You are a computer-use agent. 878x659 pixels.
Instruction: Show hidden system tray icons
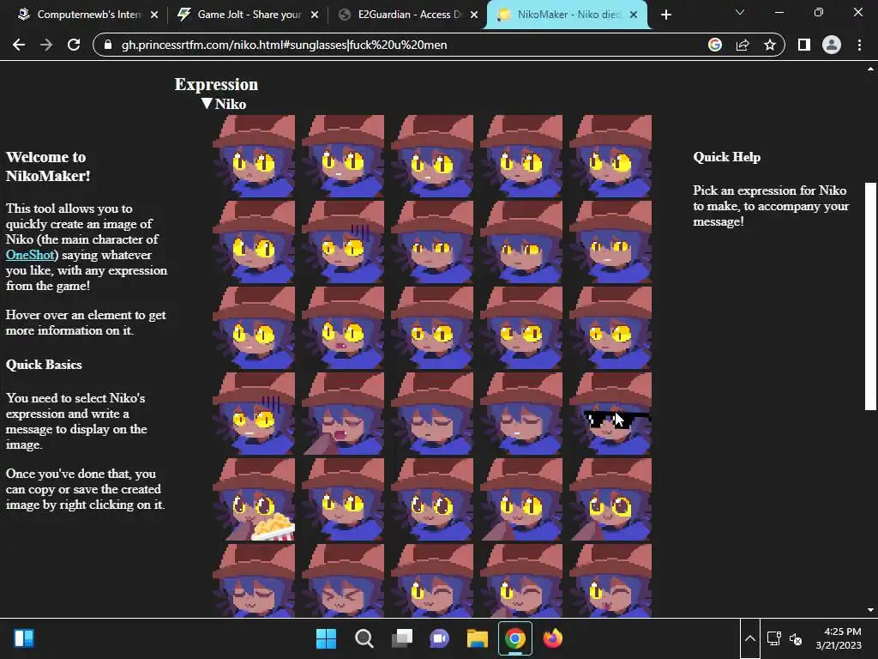click(750, 638)
